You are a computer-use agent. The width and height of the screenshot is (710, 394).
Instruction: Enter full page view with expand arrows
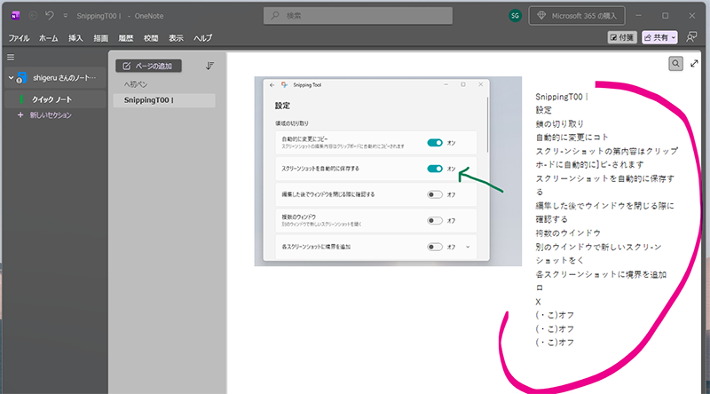[695, 64]
